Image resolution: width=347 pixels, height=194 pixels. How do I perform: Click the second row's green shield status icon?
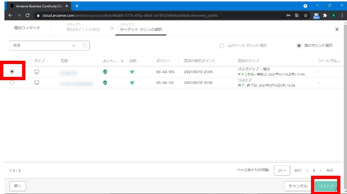[x=105, y=83]
